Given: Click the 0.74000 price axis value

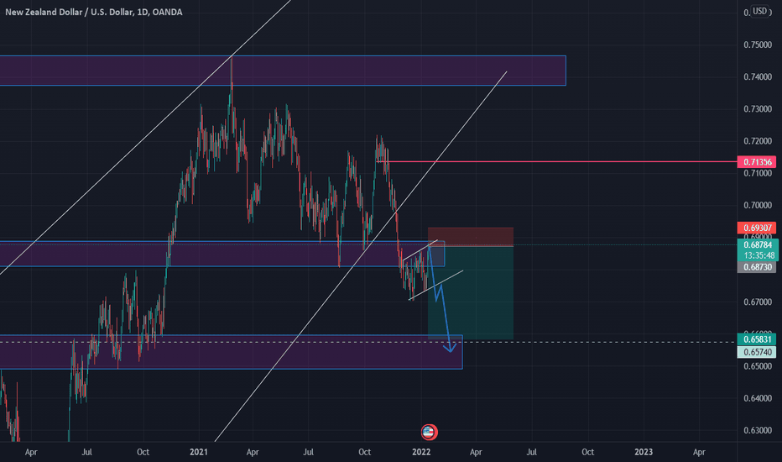Looking at the screenshot, I should click(x=758, y=77).
